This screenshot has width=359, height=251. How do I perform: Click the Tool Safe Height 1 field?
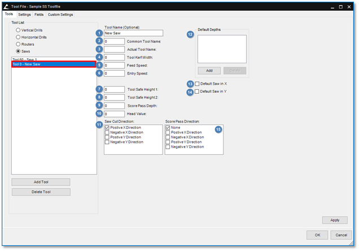click(114, 89)
